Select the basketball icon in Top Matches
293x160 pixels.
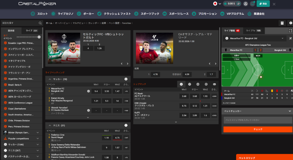coord(198,84)
